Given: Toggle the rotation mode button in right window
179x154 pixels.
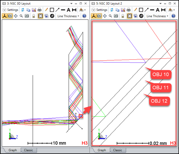Looking at the screenshot, I should click(99, 16).
